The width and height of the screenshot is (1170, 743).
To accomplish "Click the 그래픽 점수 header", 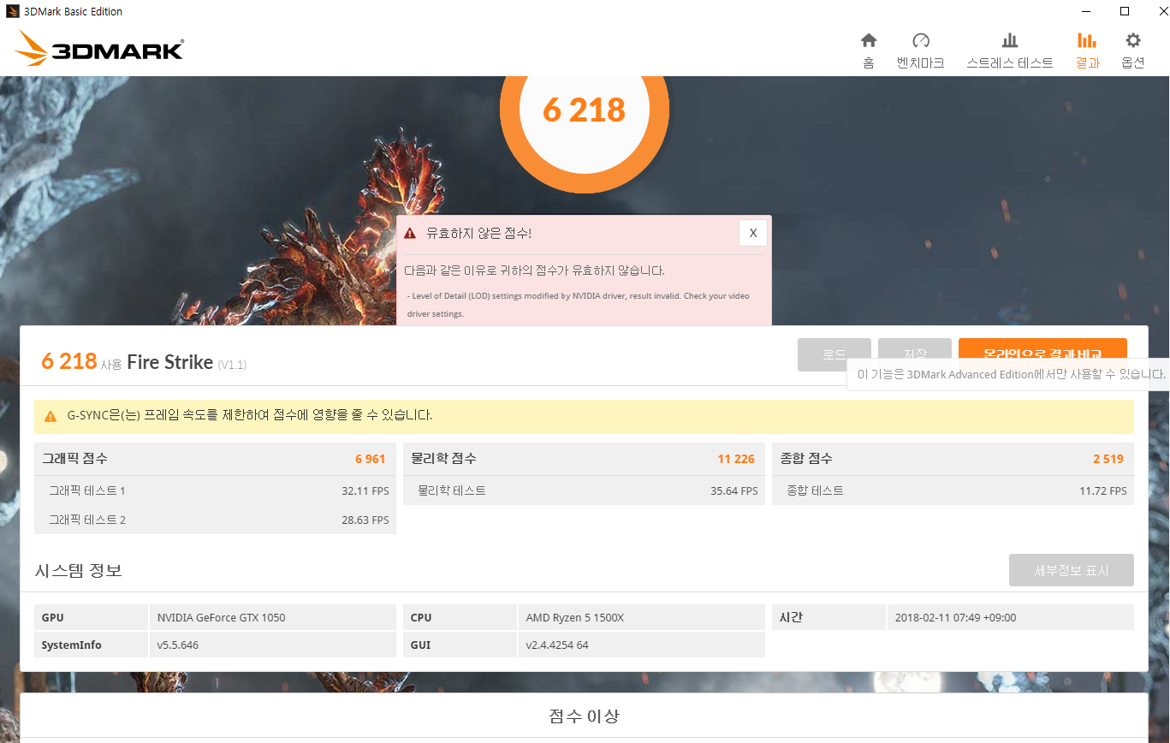I will click(75, 459).
